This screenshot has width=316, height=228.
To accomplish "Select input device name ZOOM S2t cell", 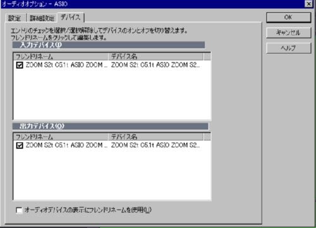I will (155, 65).
